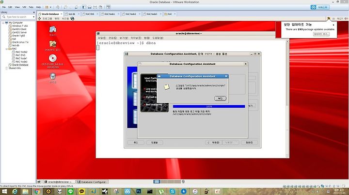Click the manage snapshots toolbar icon
This screenshot has height=195, width=349.
point(77,7)
